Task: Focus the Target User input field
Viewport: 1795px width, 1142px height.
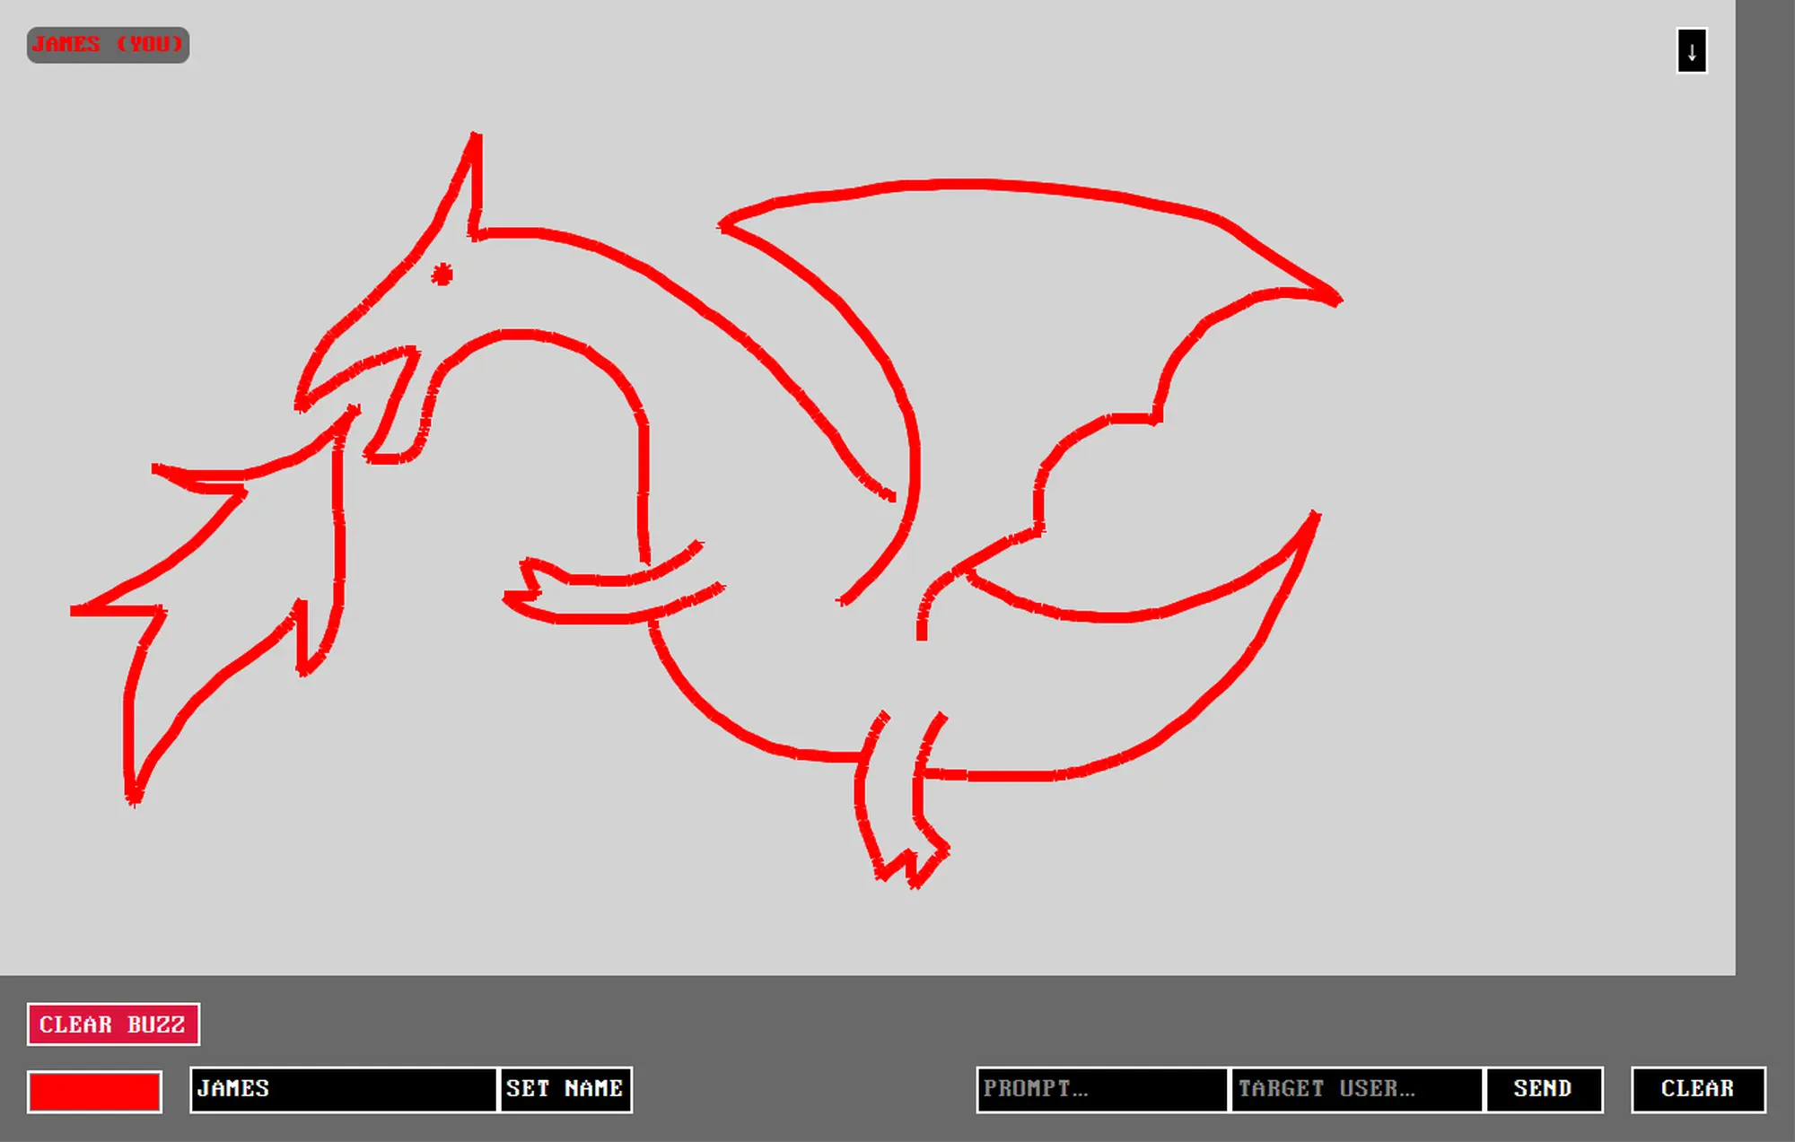Action: pyautogui.click(x=1356, y=1089)
